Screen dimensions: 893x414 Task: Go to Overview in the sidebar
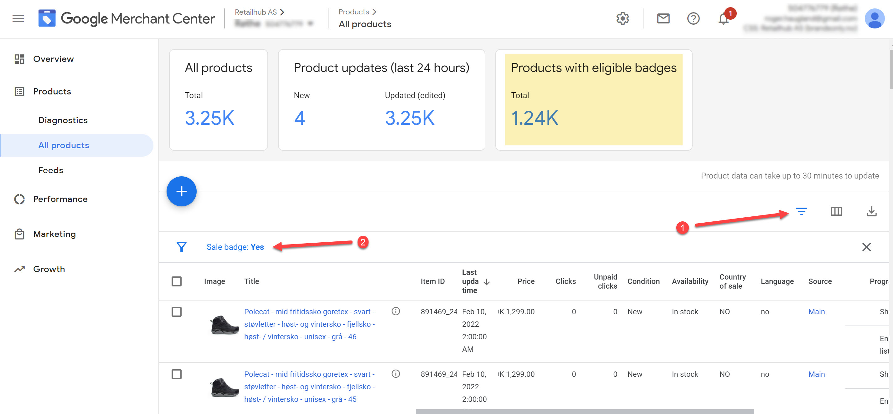point(53,59)
